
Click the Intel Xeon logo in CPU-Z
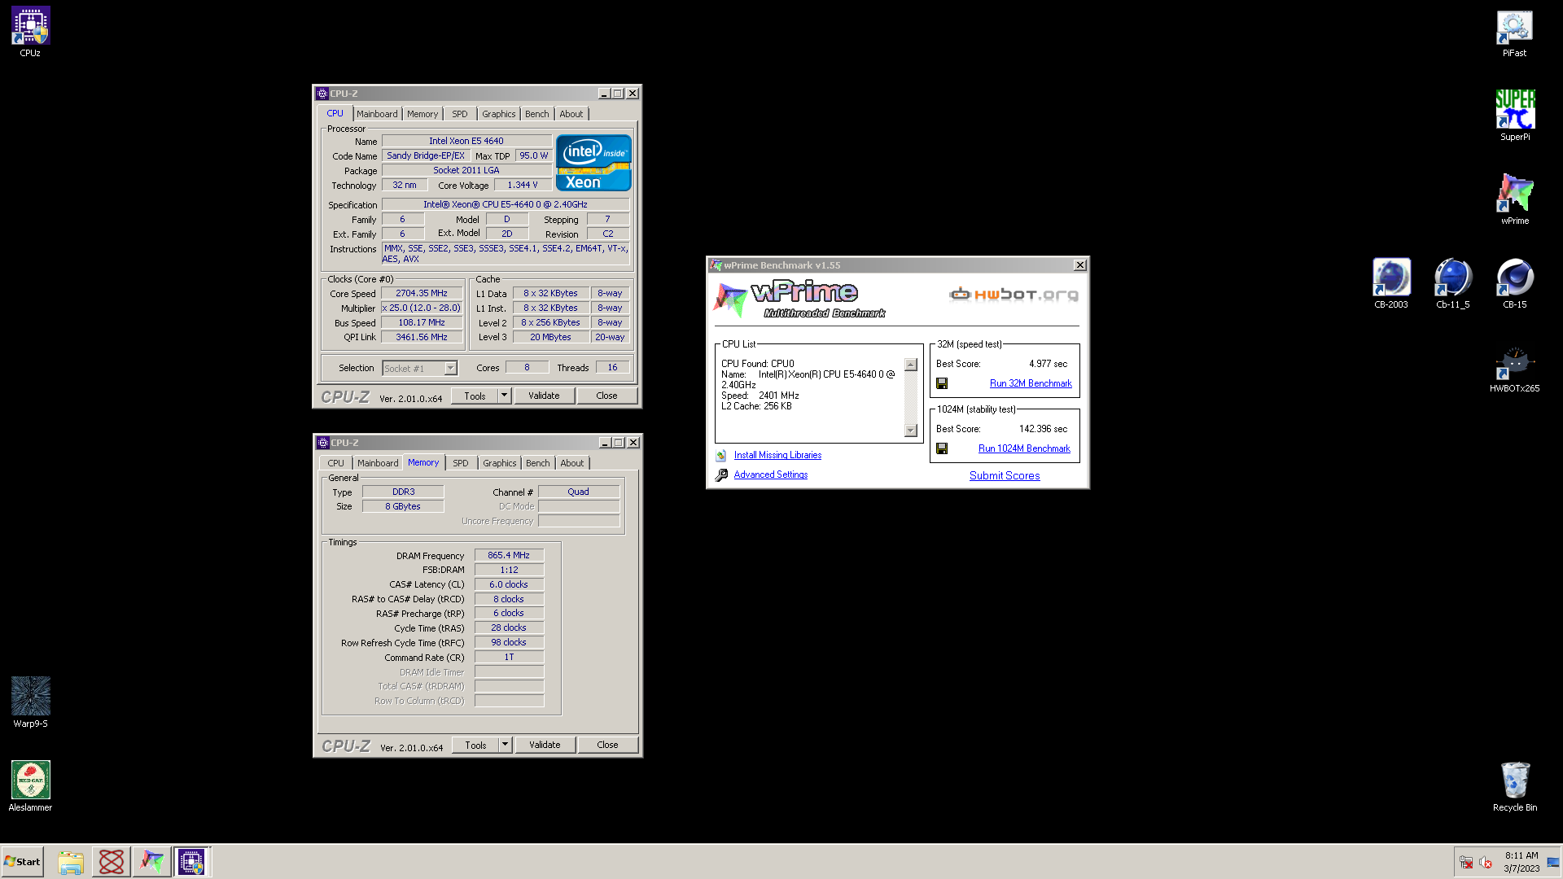[593, 163]
